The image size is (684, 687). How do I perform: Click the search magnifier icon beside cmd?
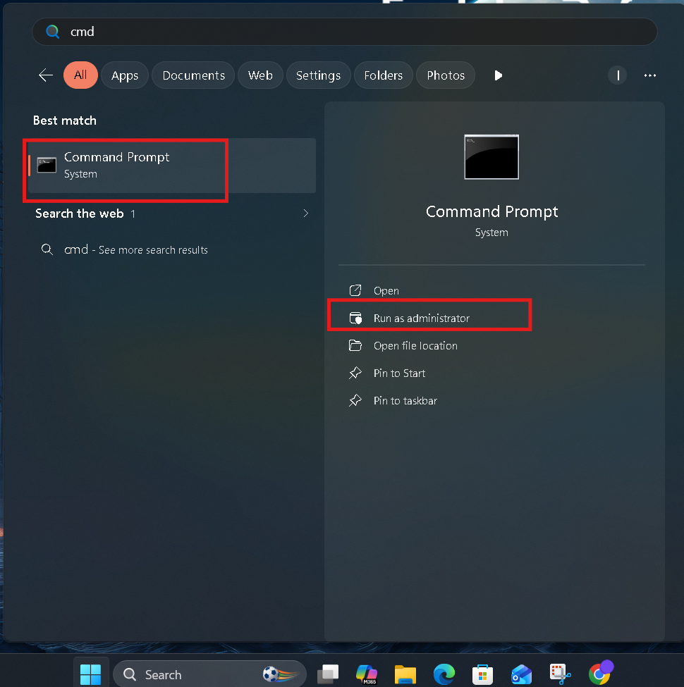click(53, 32)
